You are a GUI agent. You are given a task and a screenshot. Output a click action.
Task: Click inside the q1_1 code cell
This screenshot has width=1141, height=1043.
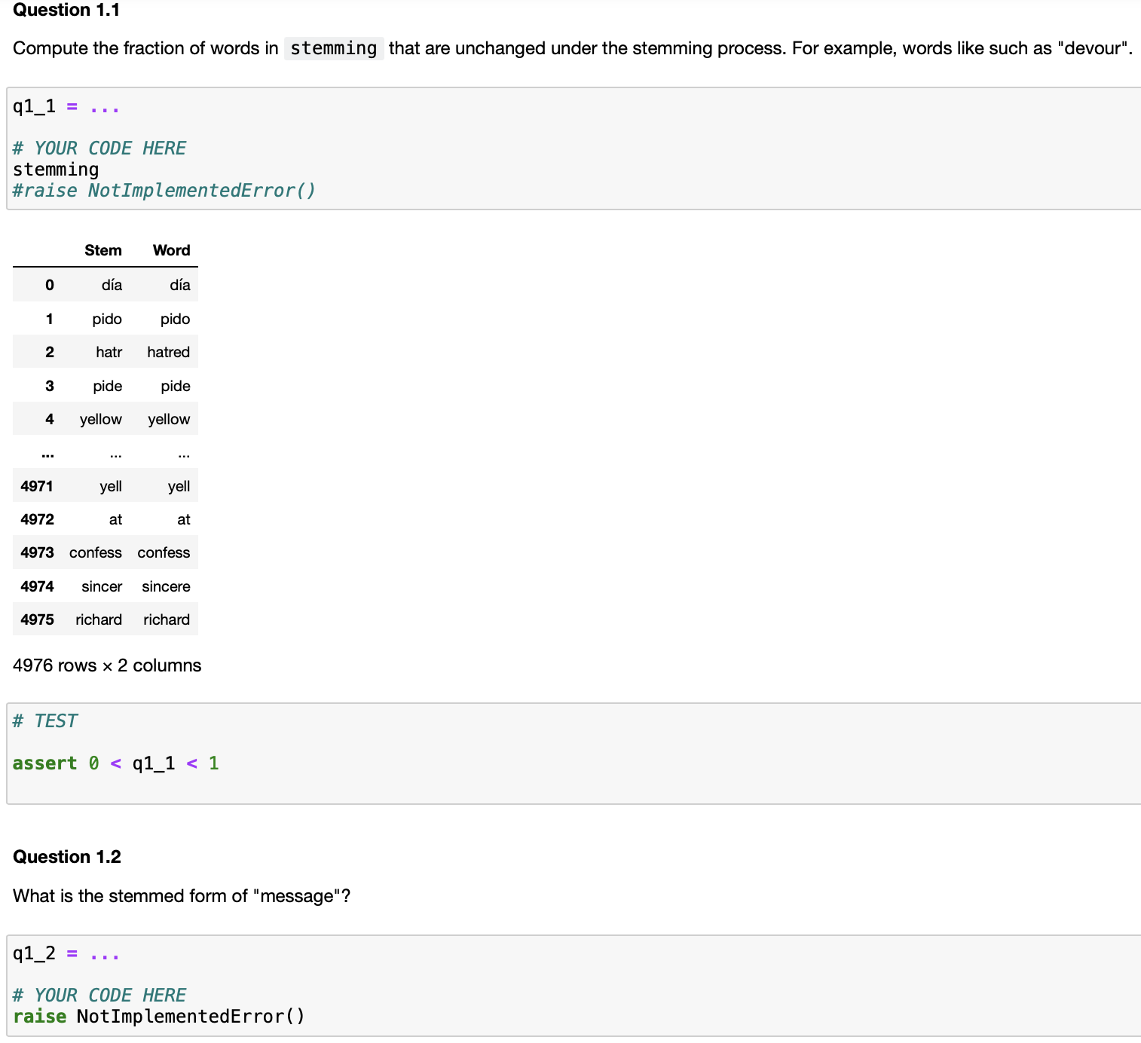pyautogui.click(x=301, y=147)
